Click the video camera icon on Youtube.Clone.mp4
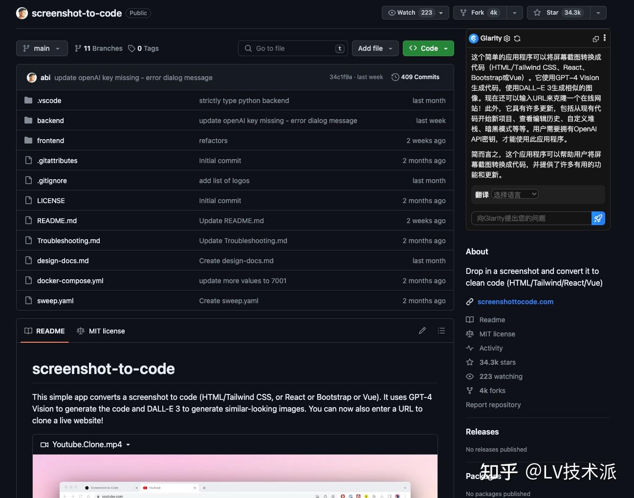The width and height of the screenshot is (634, 498). click(x=44, y=444)
